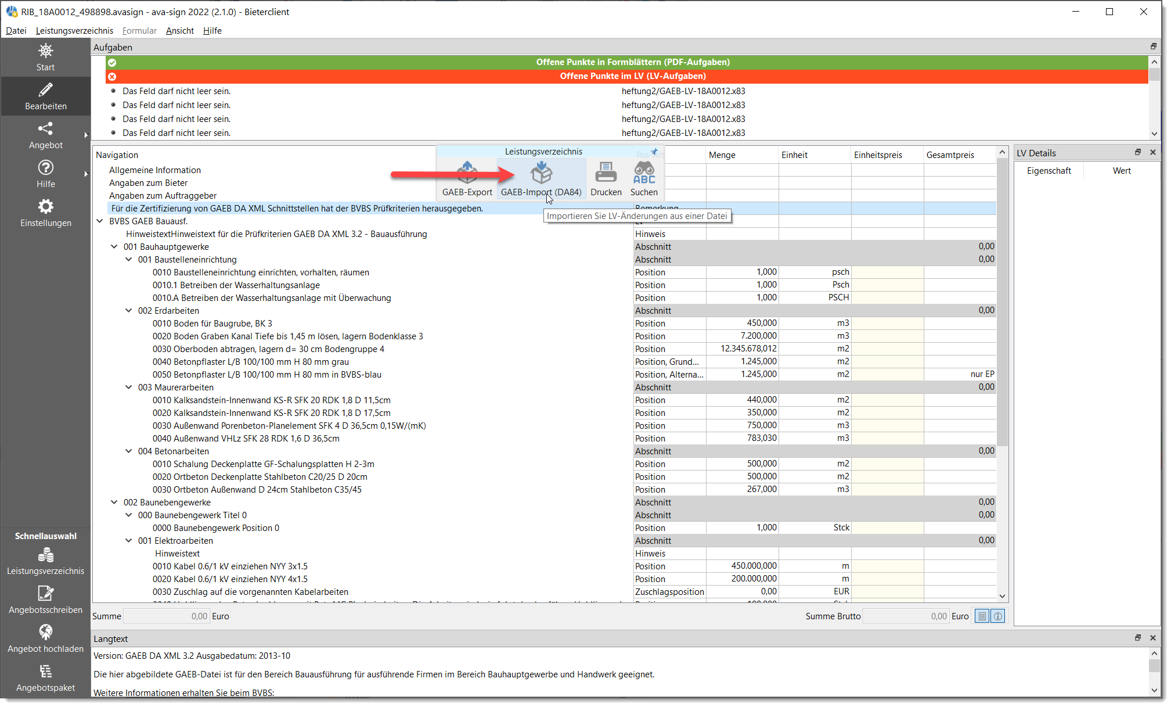Screen dimensions: 1171x707
Task: Toggle the info button beside Summe Brutto
Action: coord(997,616)
